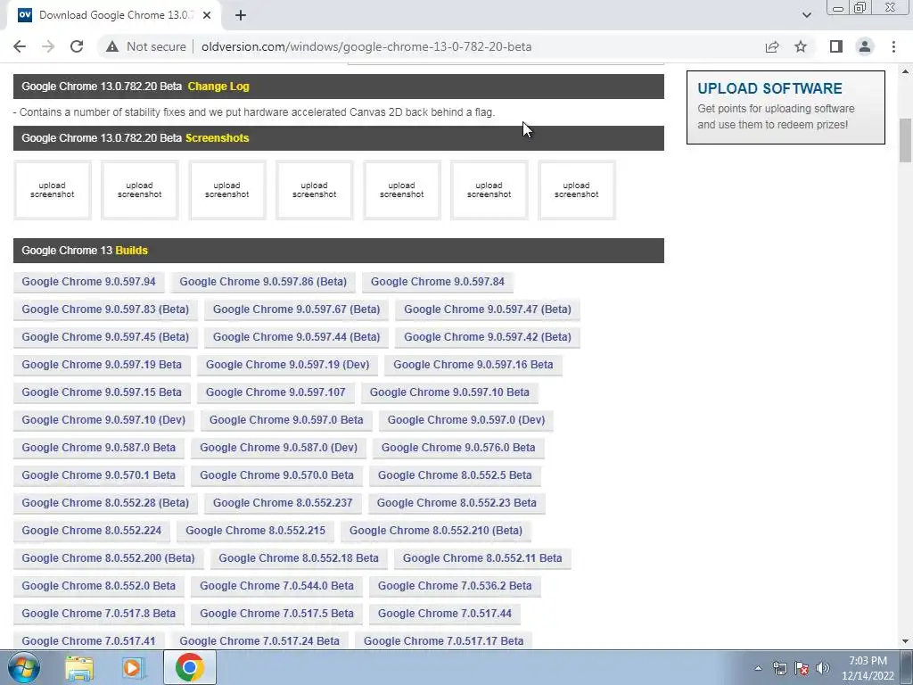913x685 pixels.
Task: Open the Chrome profile avatar
Action: click(865, 46)
